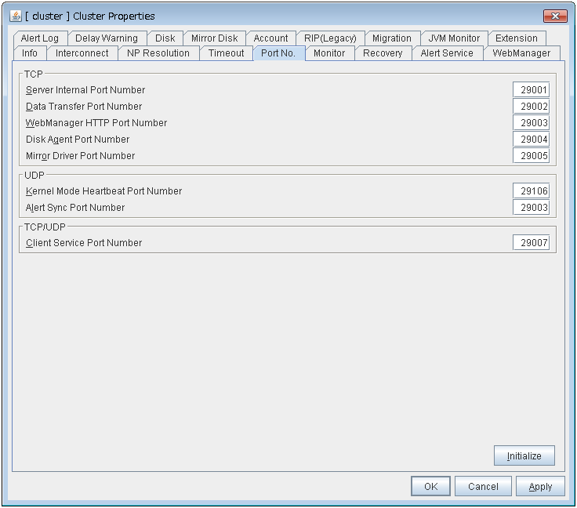Click the Alert Sync Port Number field

531,208
